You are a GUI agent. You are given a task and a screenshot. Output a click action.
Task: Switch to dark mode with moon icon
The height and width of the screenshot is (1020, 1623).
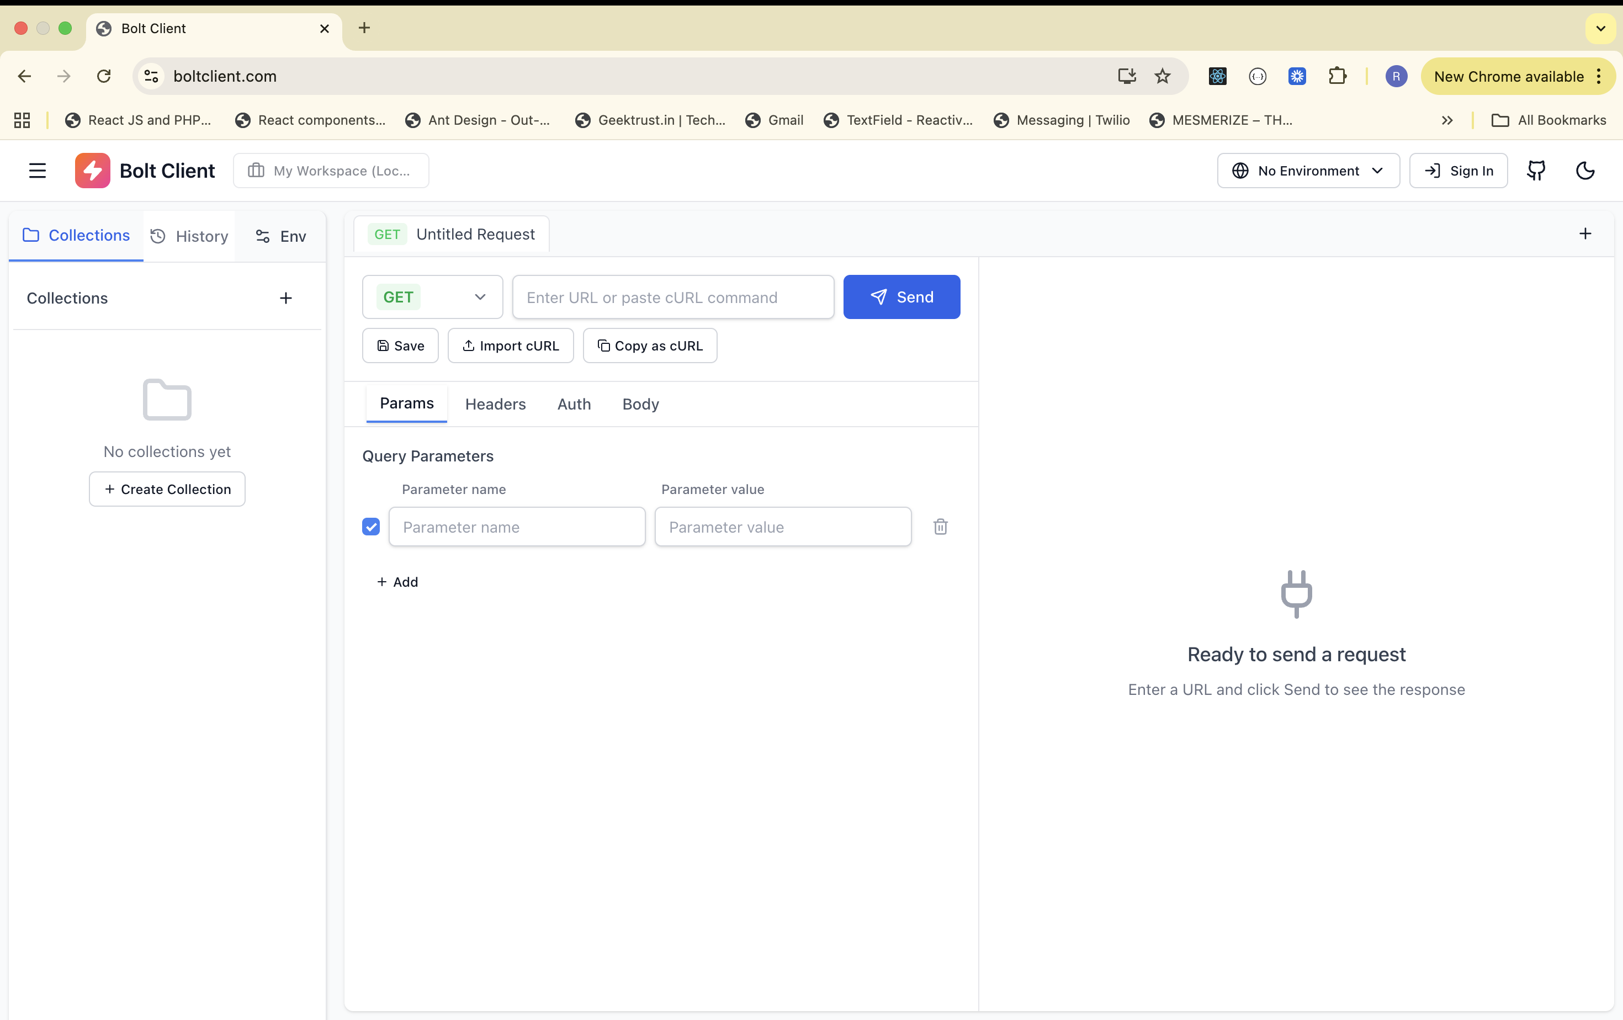coord(1585,171)
